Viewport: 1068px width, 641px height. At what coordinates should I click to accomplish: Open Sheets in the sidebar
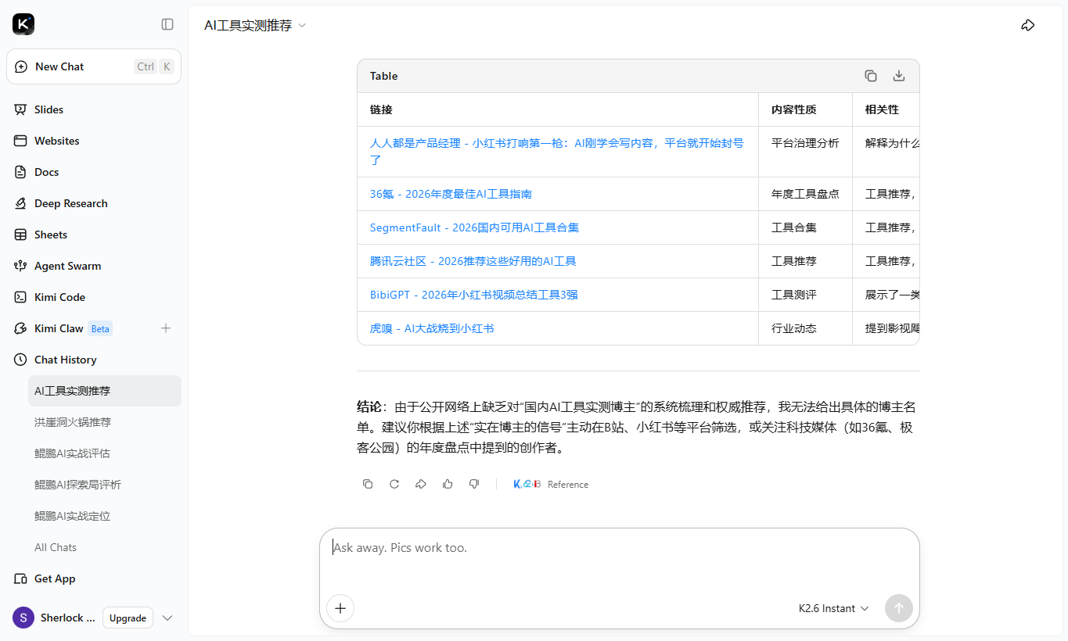[x=94, y=235]
